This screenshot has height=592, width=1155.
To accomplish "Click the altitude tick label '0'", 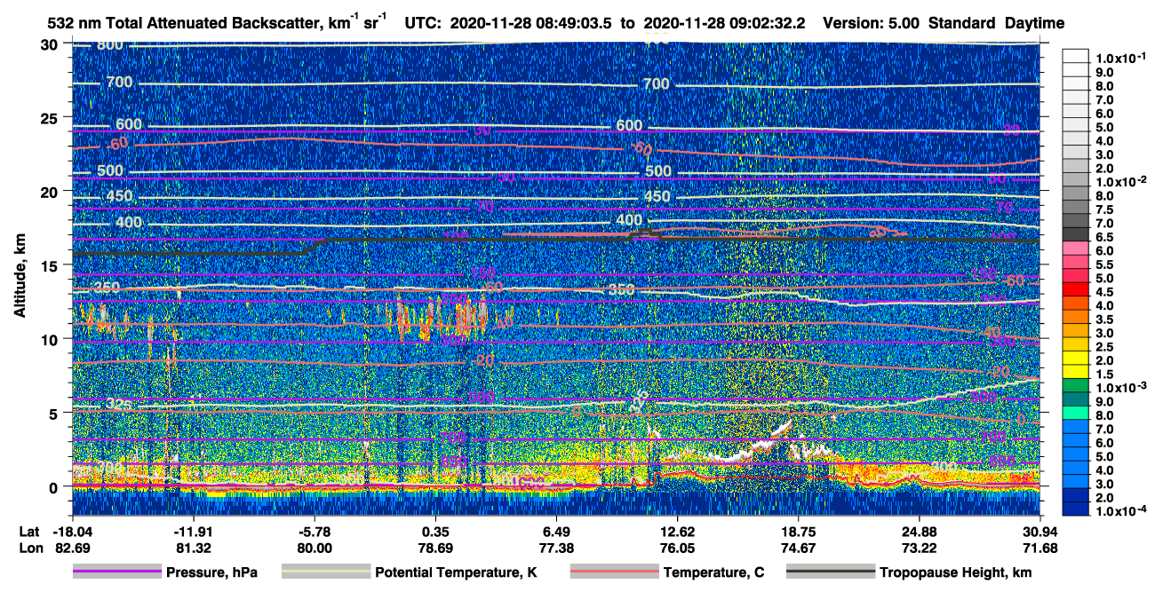I will (x=55, y=486).
